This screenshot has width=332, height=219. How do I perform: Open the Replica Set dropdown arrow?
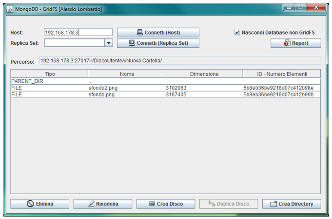coord(109,43)
